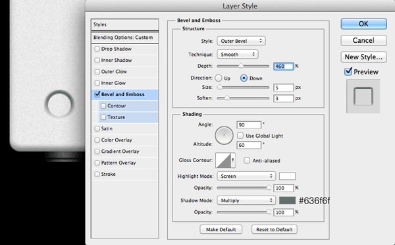Click the Highlight Opacity value field
395x245 pixels.
point(284,188)
